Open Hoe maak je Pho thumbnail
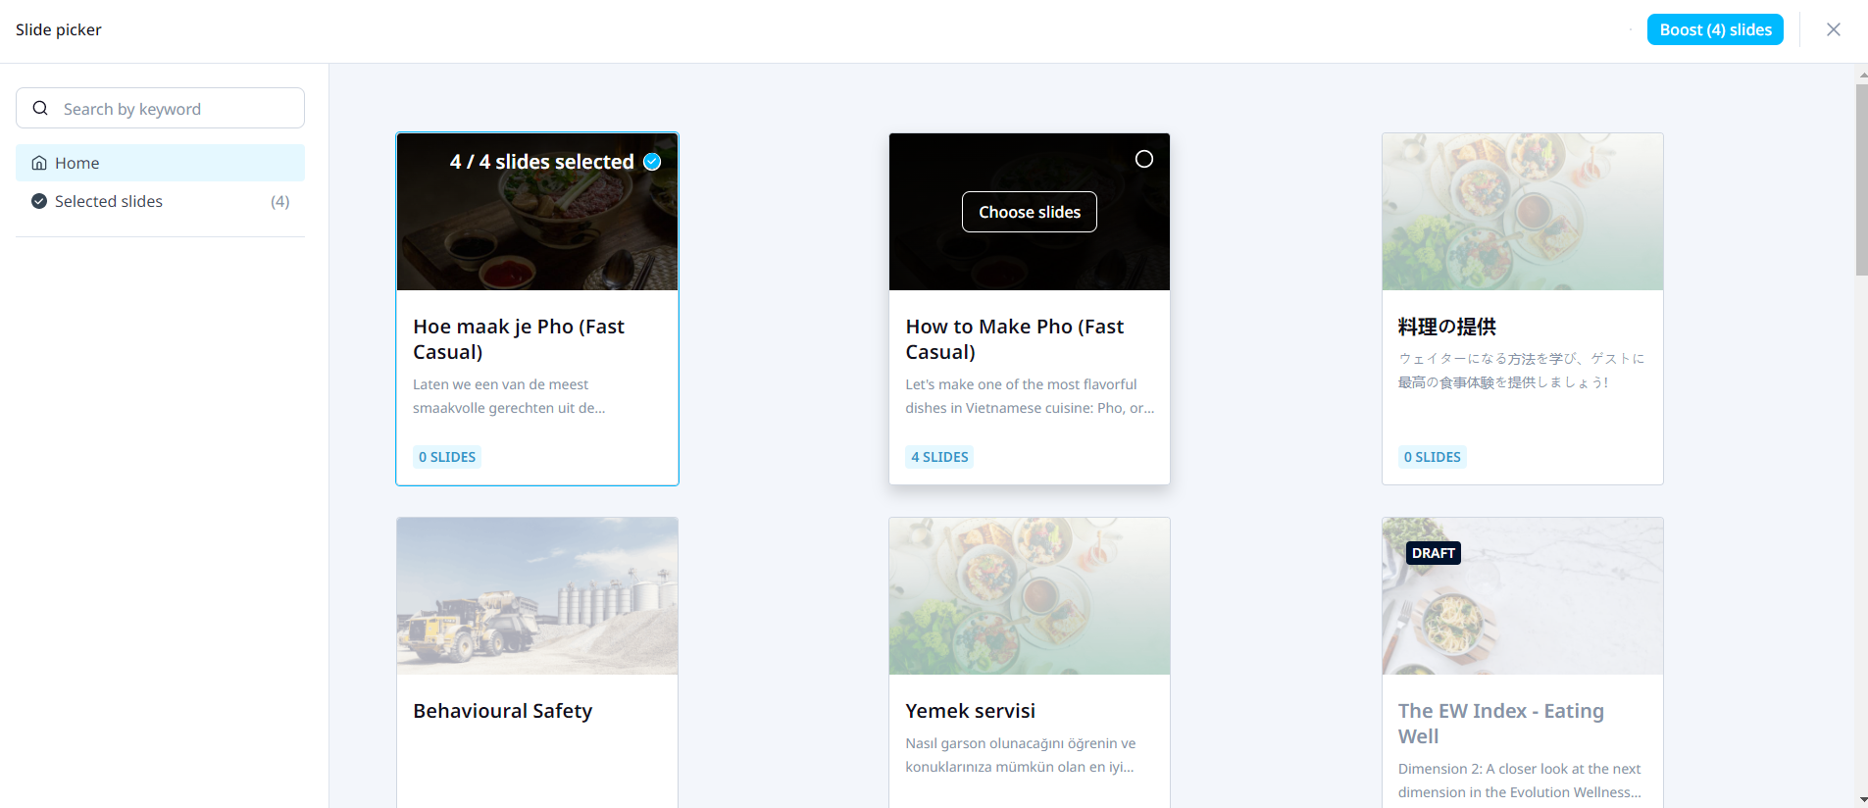1868x808 pixels. [537, 212]
